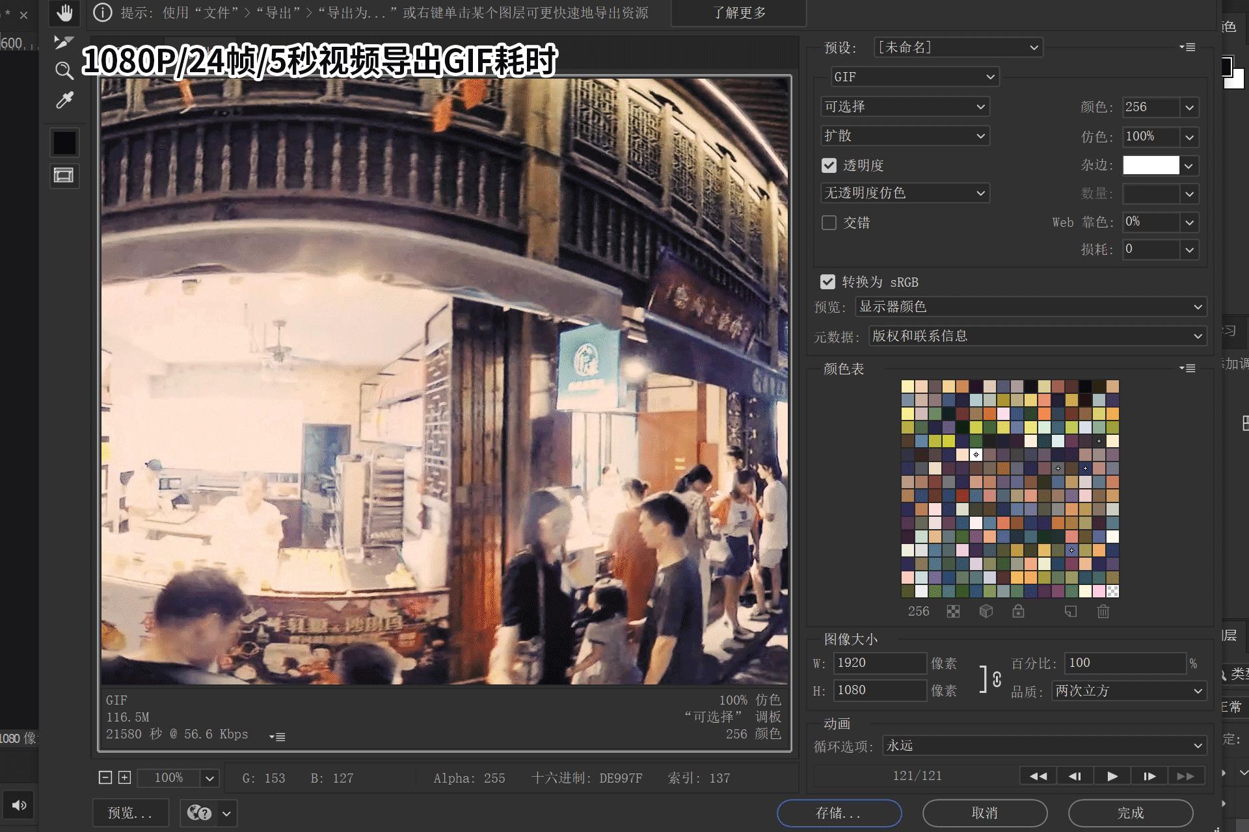This screenshot has height=832, width=1249.
Task: Click the 存储... button
Action: (x=839, y=813)
